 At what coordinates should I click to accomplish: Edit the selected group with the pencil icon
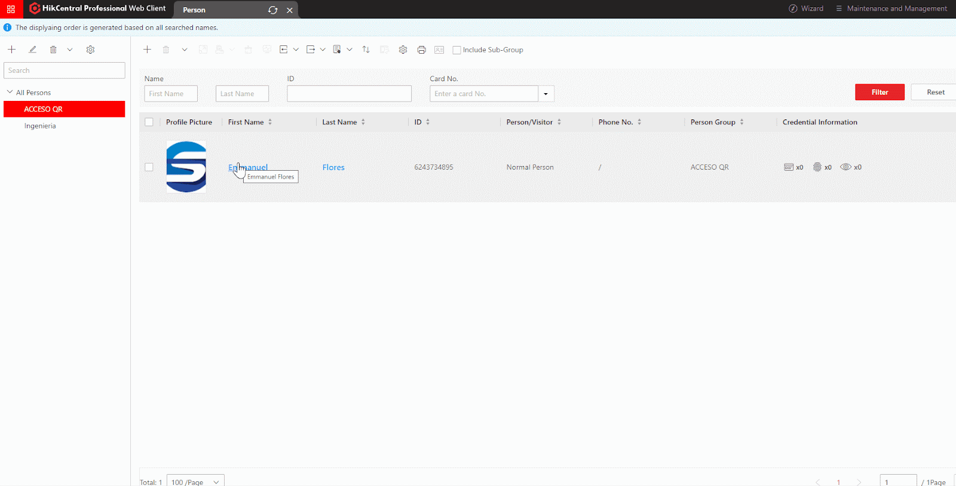click(x=32, y=50)
